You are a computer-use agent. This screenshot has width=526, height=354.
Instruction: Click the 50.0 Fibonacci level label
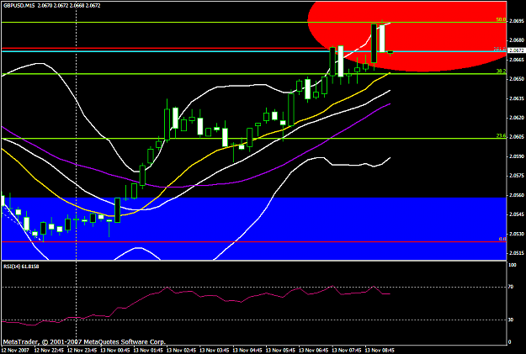coord(502,20)
